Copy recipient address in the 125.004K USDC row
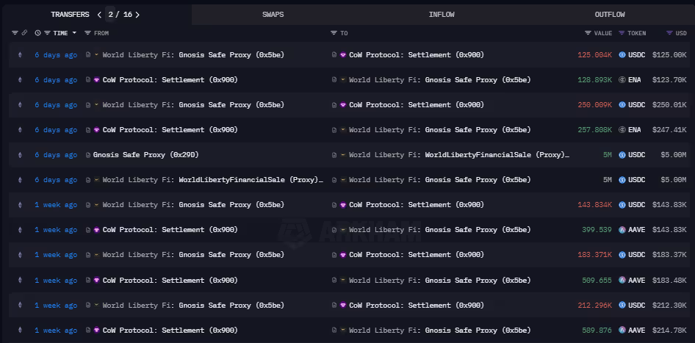 [x=334, y=55]
